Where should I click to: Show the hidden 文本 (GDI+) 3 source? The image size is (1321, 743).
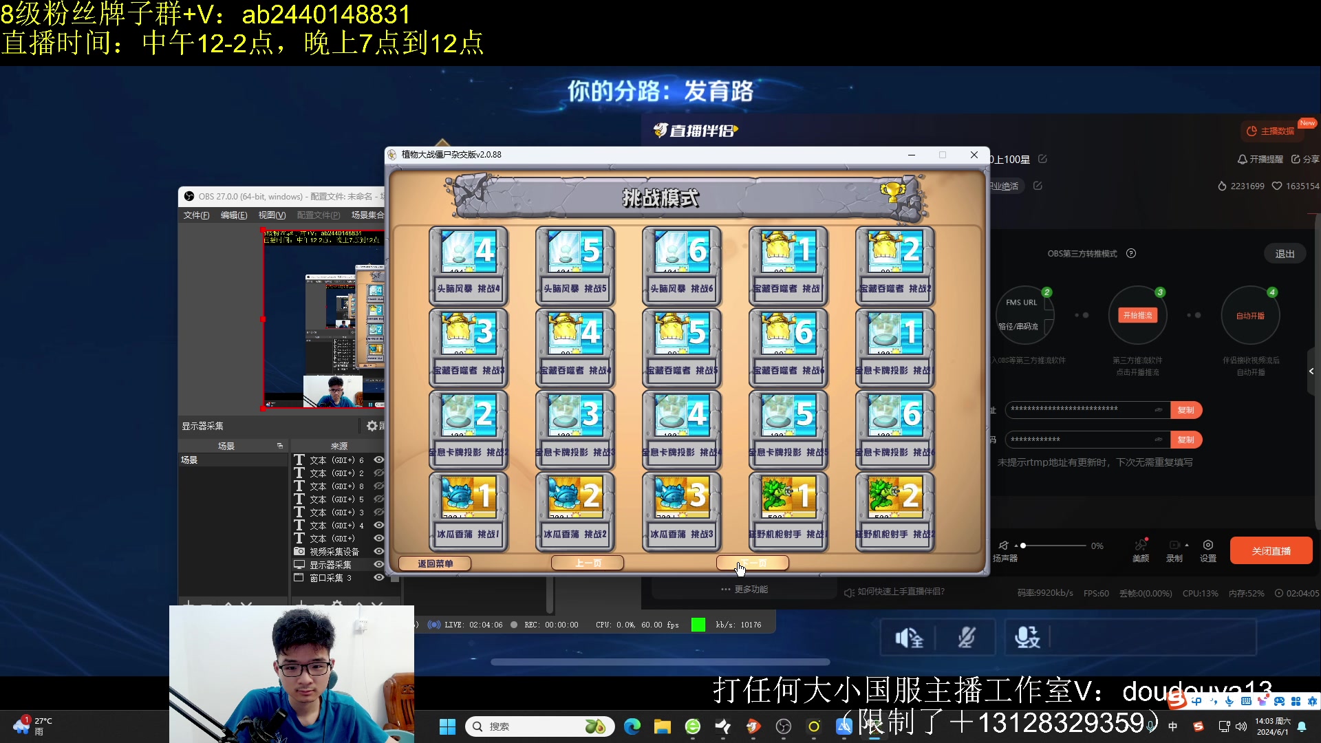click(378, 512)
